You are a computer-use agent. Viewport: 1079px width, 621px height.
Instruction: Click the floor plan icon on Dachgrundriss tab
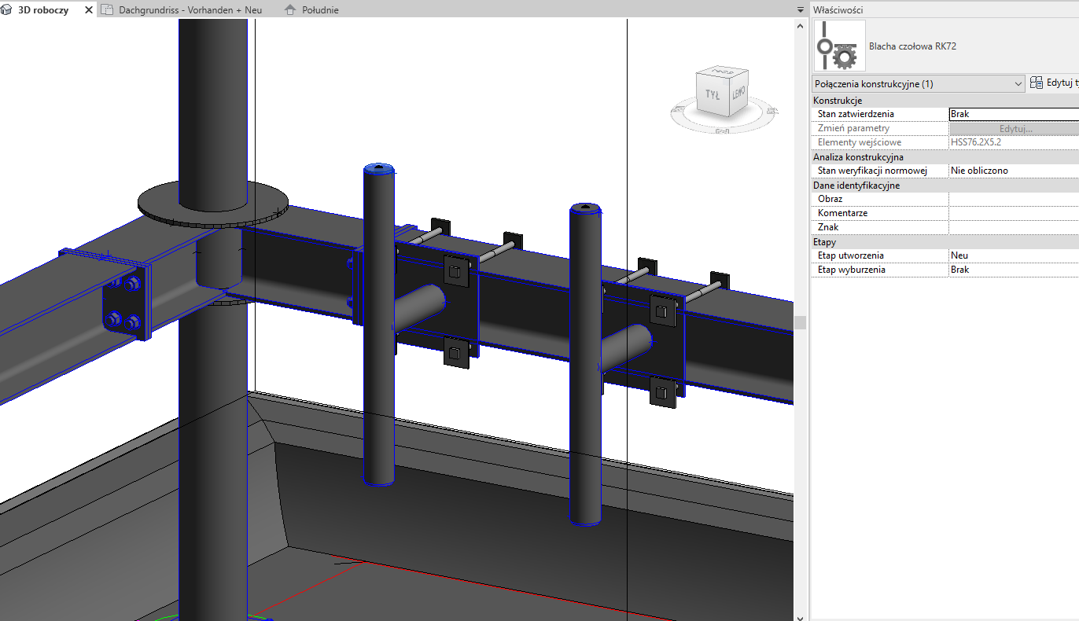point(107,10)
